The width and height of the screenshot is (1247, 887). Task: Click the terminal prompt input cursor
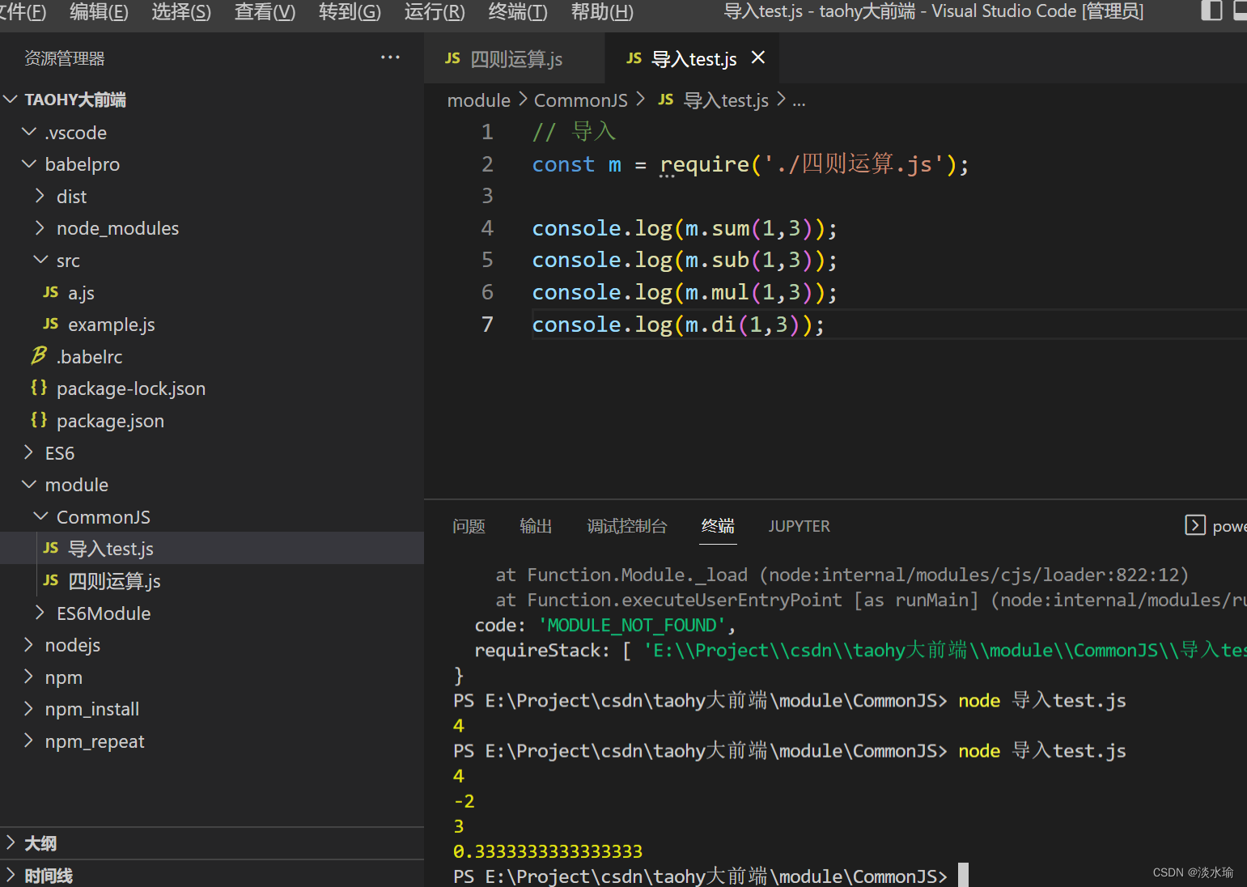[963, 876]
